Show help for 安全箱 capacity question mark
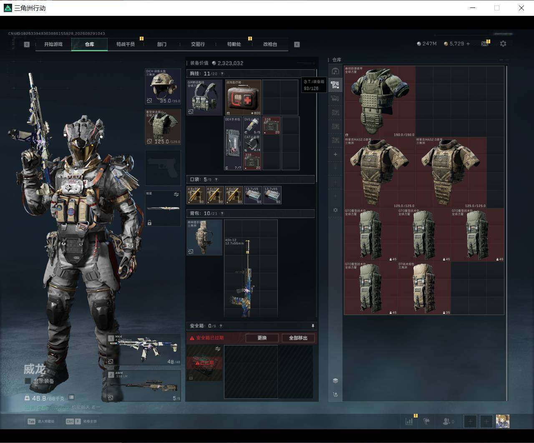Screen dimensions: 534x443 (221, 326)
